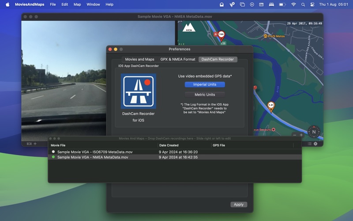Click the Preferences window title bar
The image size is (353, 221).
(x=180, y=49)
